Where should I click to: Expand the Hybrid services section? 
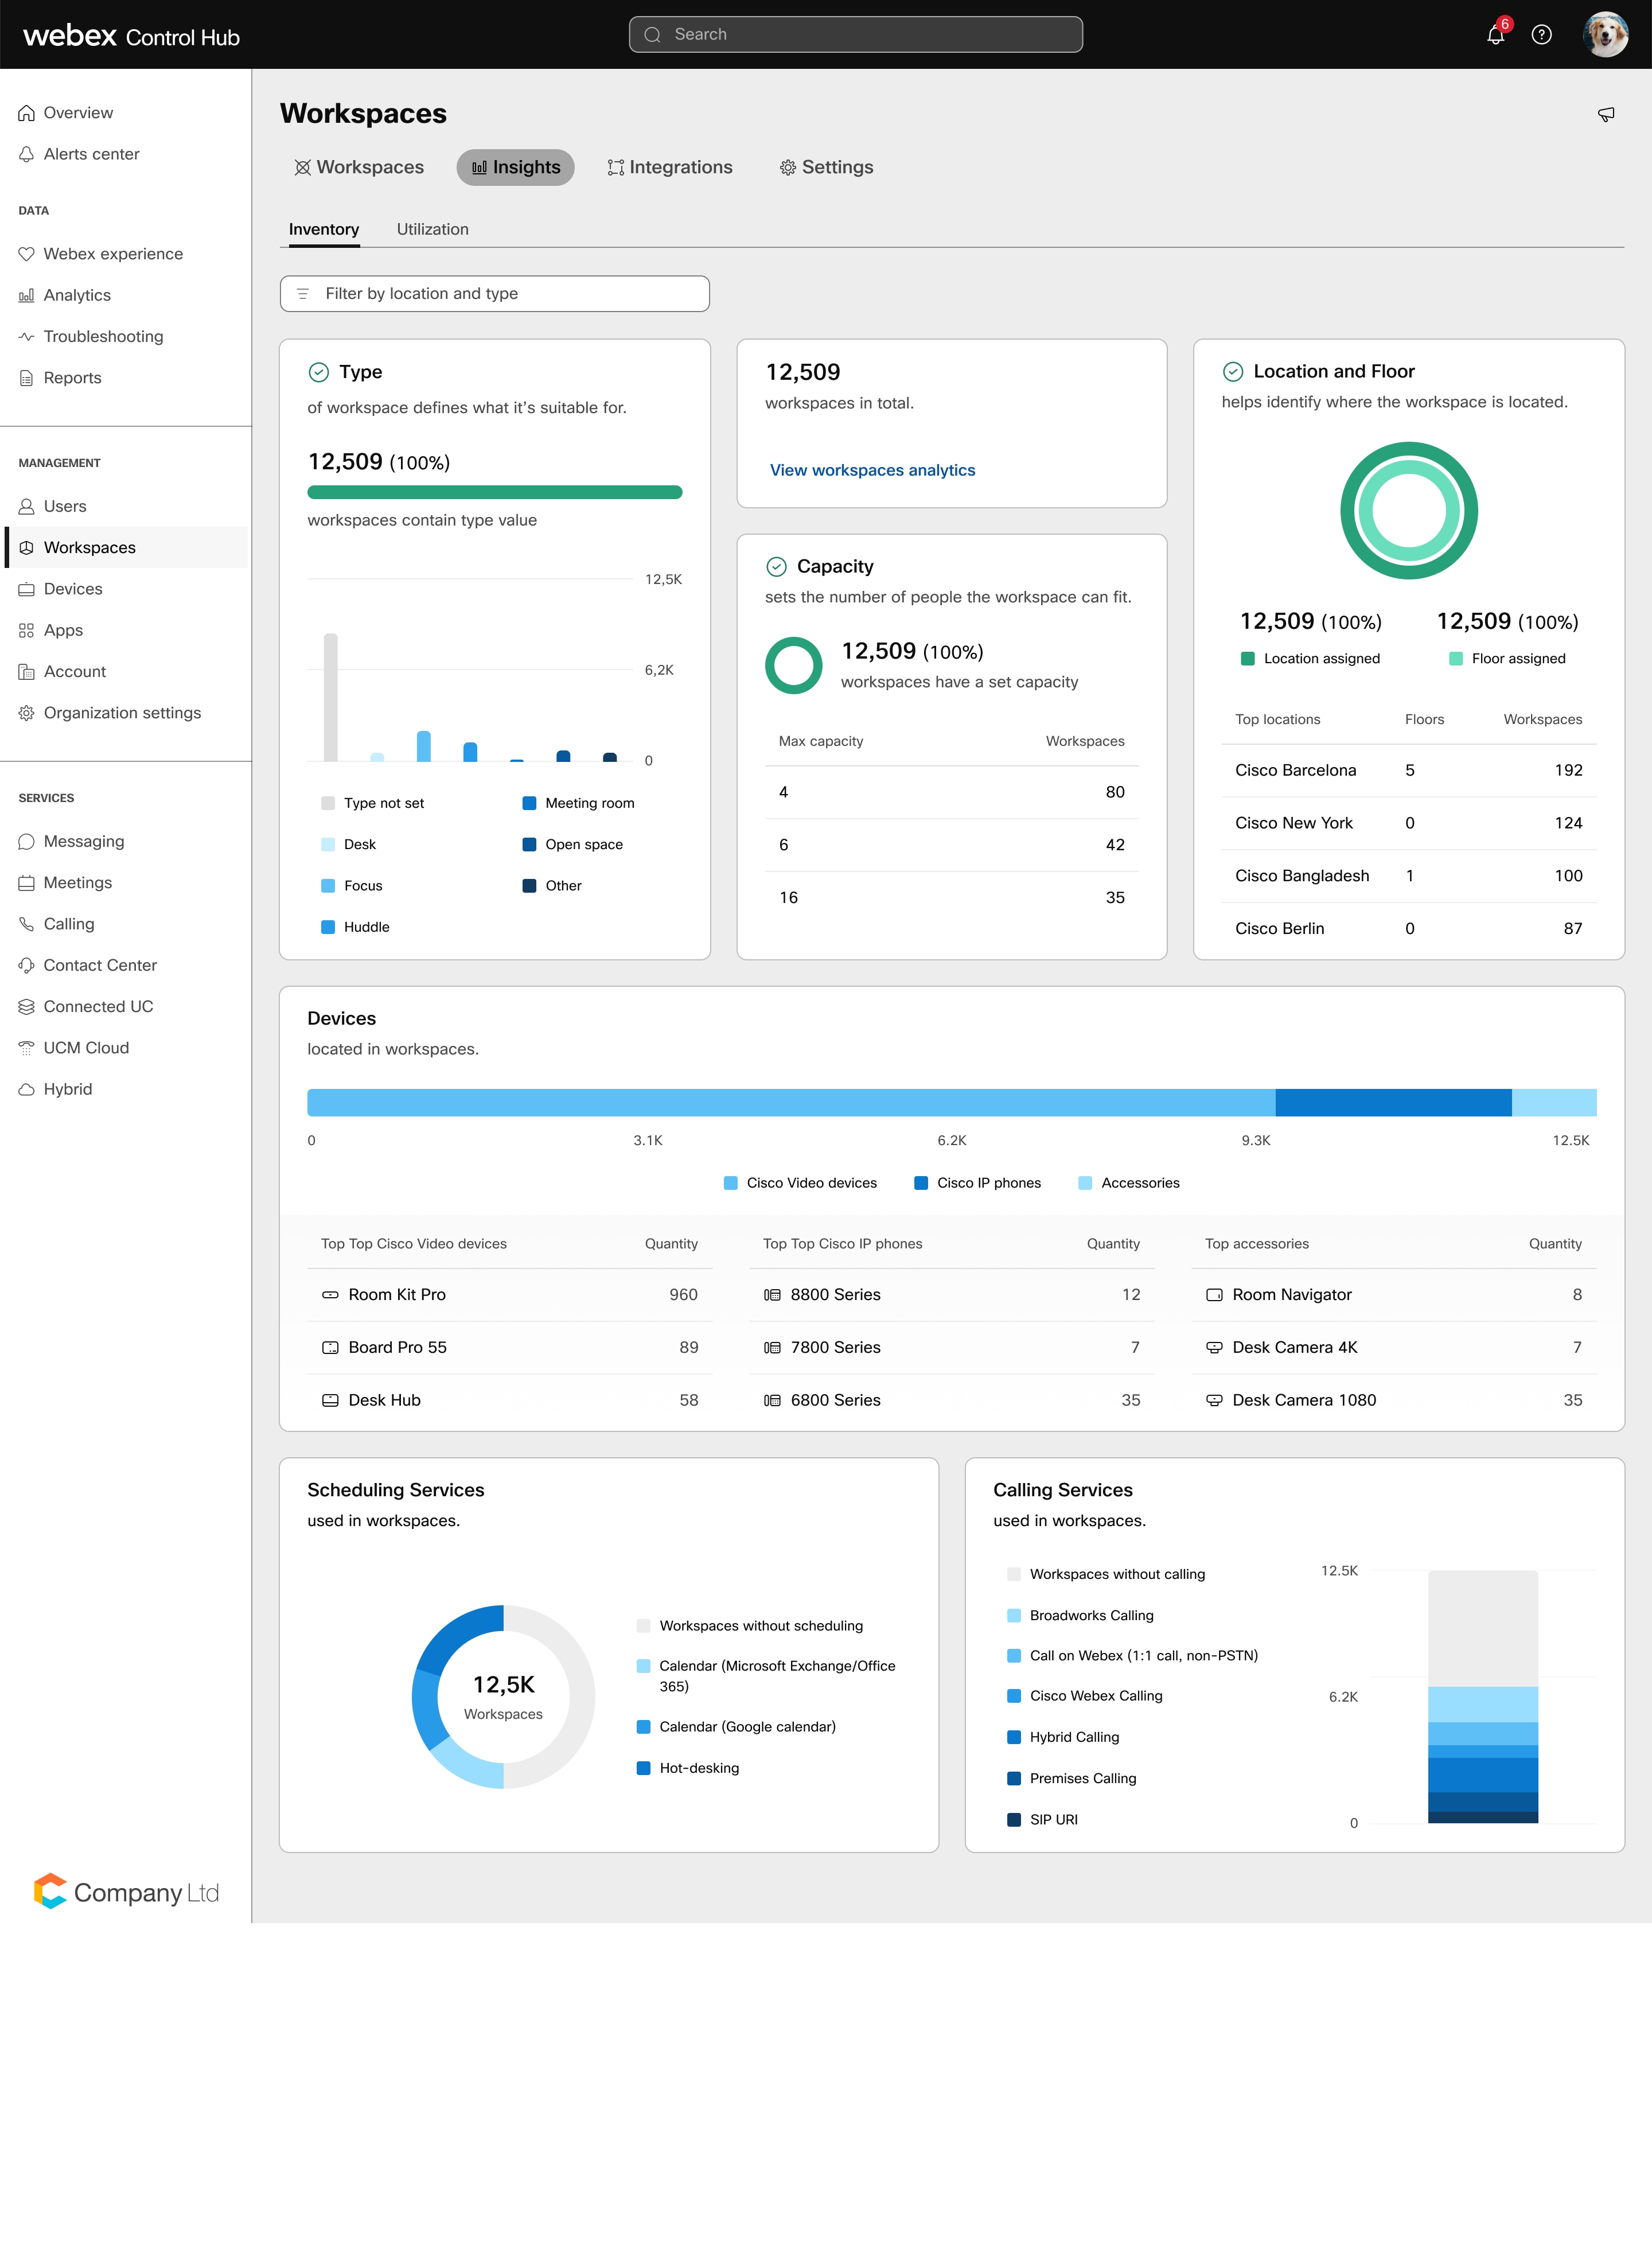point(68,1089)
